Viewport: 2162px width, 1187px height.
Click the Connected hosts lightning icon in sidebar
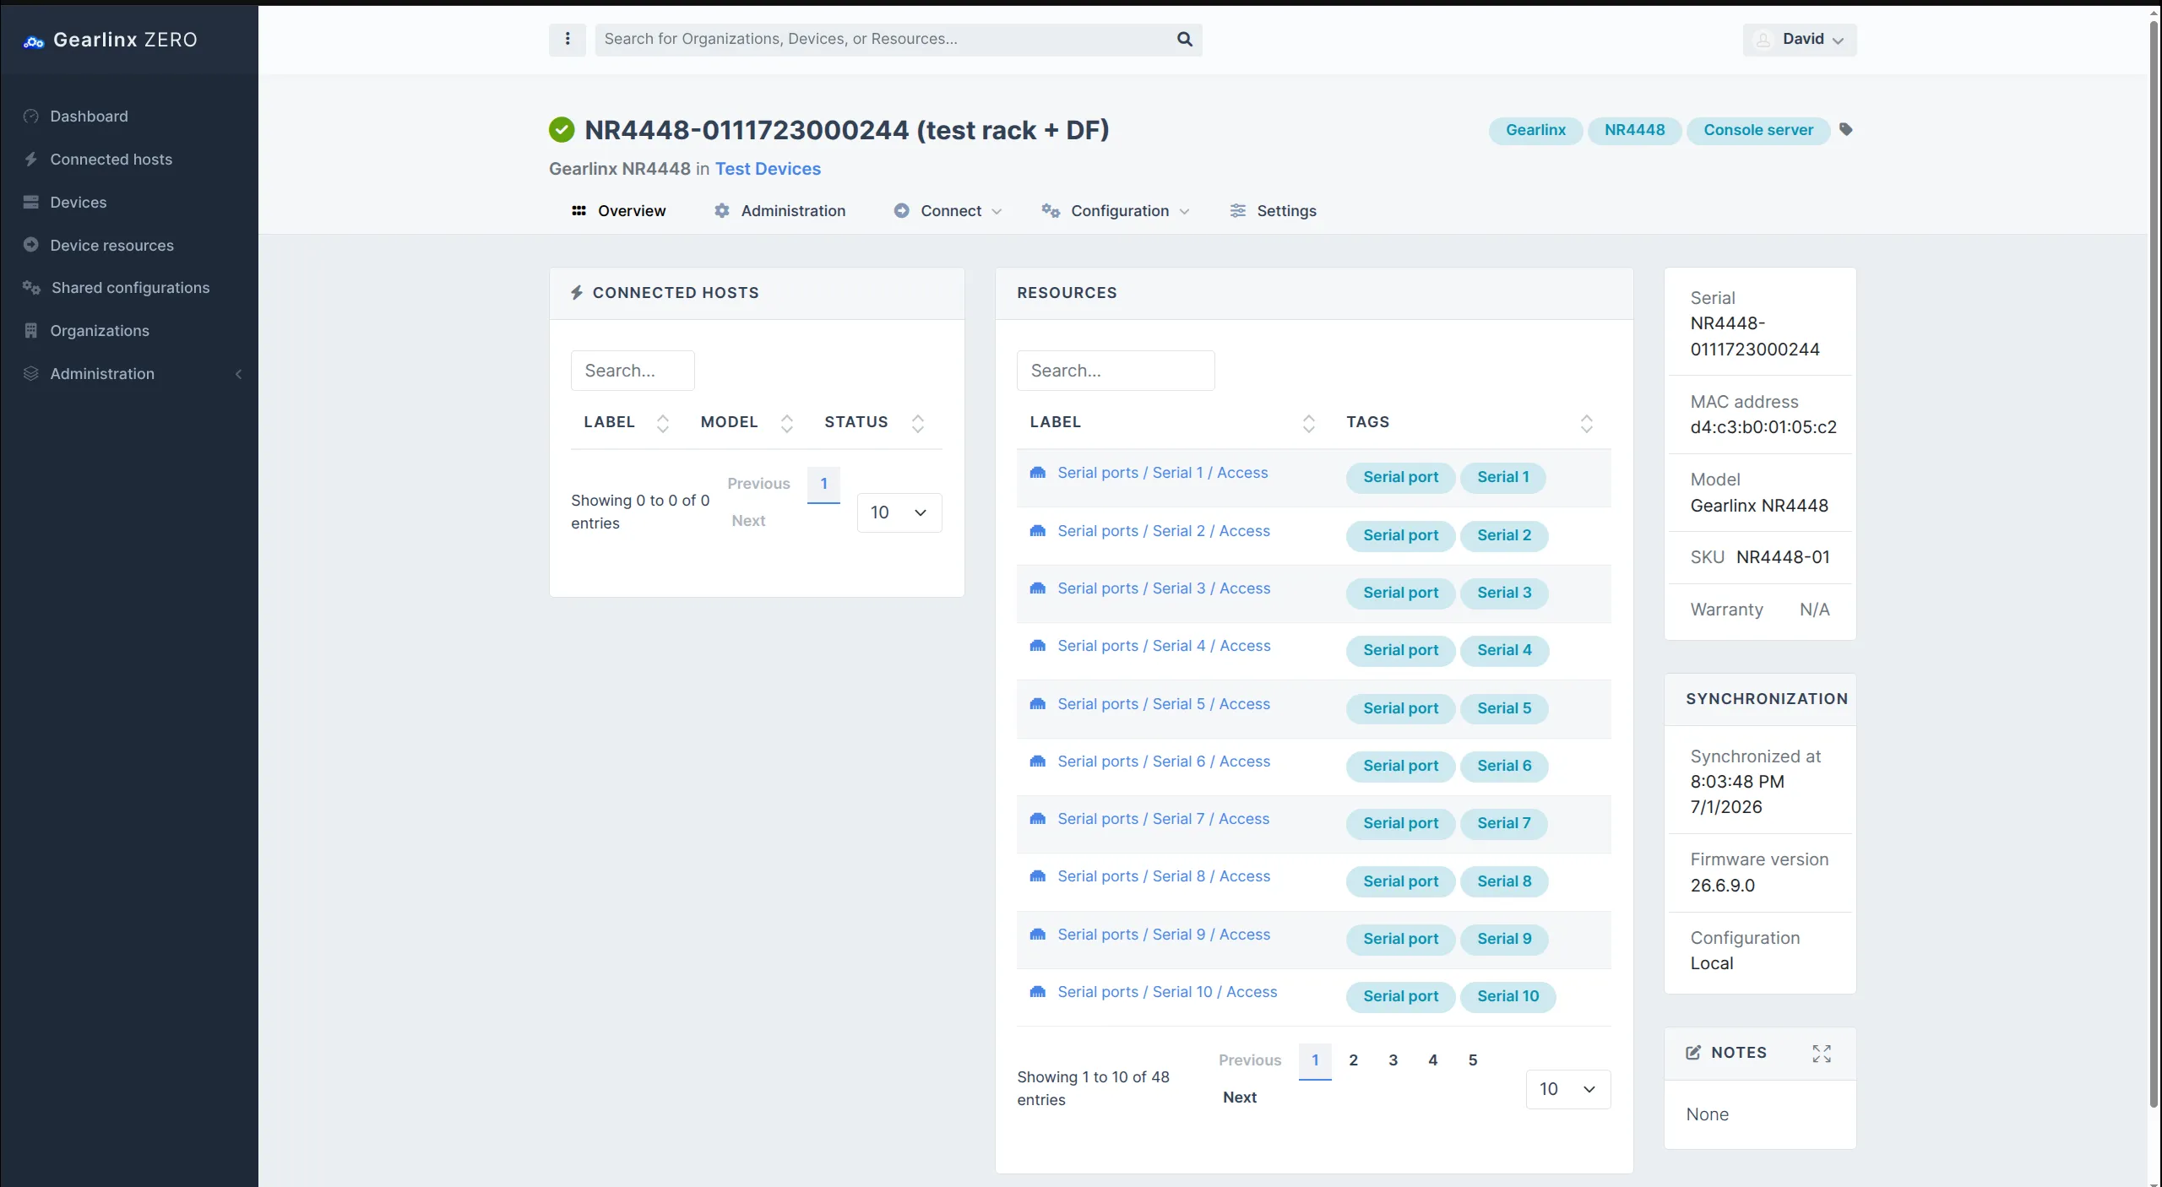[31, 160]
